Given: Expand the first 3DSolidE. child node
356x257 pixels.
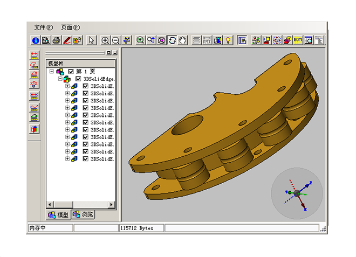Looking at the screenshot, I should [x=67, y=86].
